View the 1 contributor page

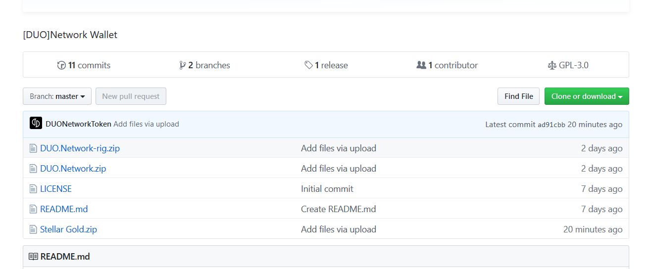[x=447, y=65]
